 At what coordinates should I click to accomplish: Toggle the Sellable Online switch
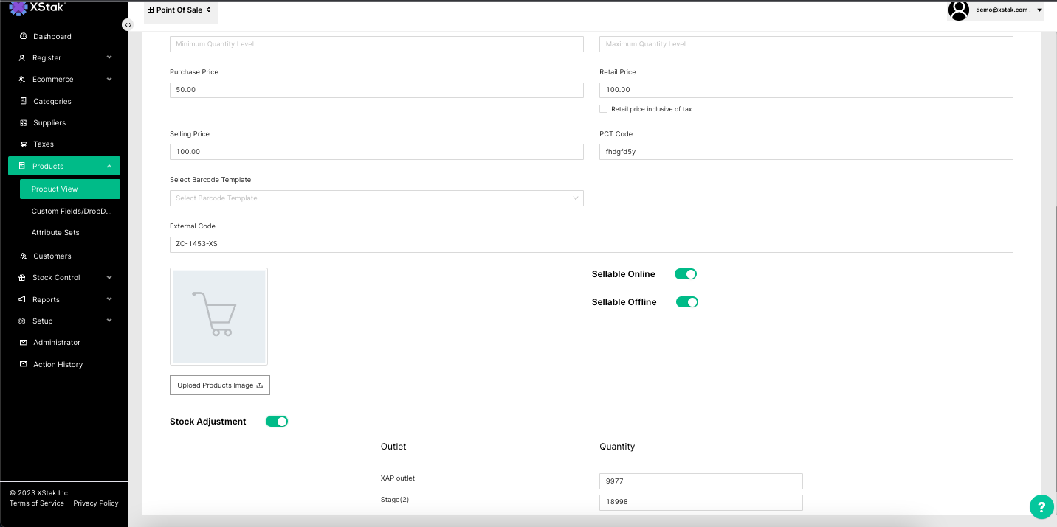click(x=685, y=274)
